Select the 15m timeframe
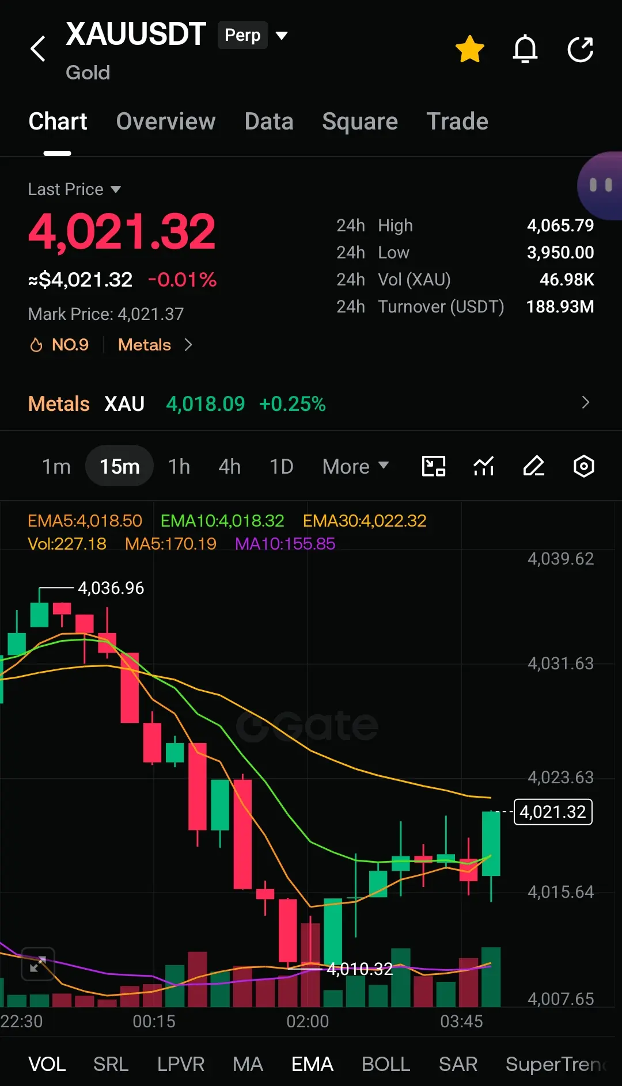 [119, 466]
